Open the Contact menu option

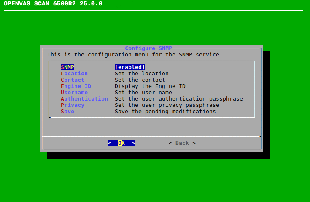[73, 80]
